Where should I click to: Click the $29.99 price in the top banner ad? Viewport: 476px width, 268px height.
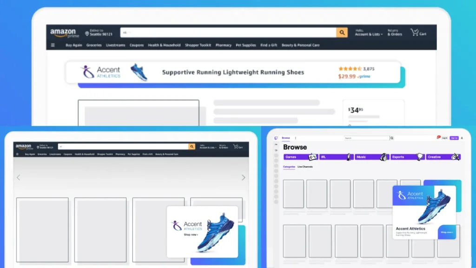pos(347,77)
